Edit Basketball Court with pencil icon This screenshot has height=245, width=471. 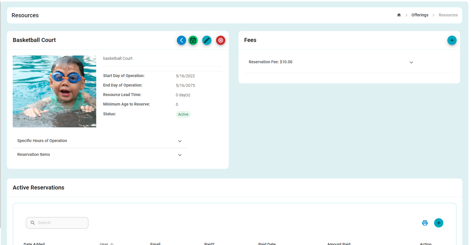207,40
